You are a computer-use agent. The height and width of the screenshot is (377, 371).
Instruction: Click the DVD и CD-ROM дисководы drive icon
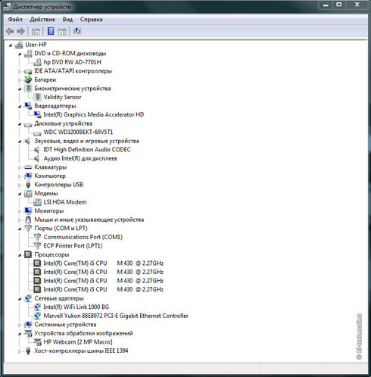(28, 54)
